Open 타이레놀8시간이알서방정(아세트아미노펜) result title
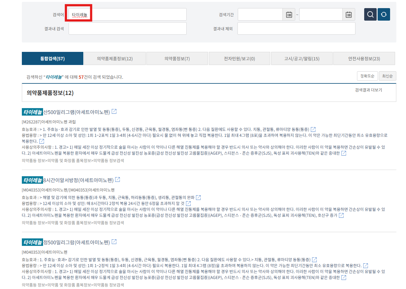This screenshot has height=289, width=406. point(68,180)
